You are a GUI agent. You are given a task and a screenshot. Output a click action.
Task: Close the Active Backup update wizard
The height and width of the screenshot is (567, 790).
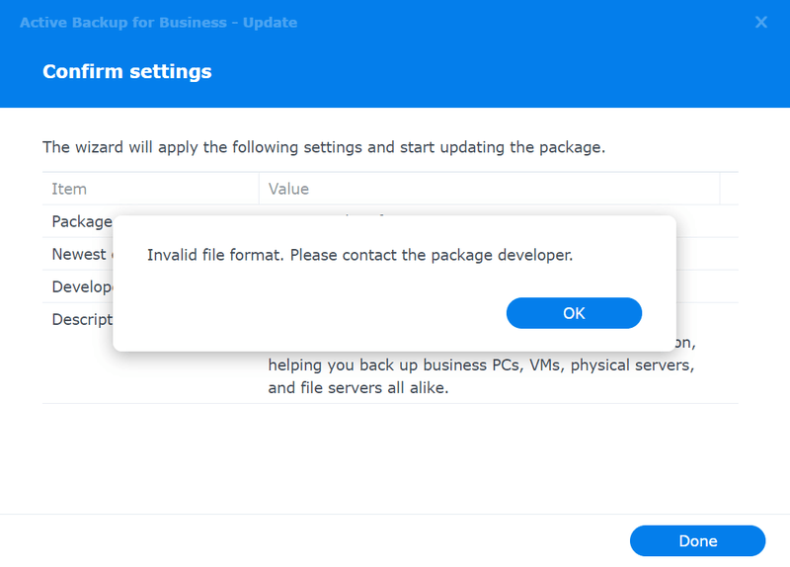point(761,22)
